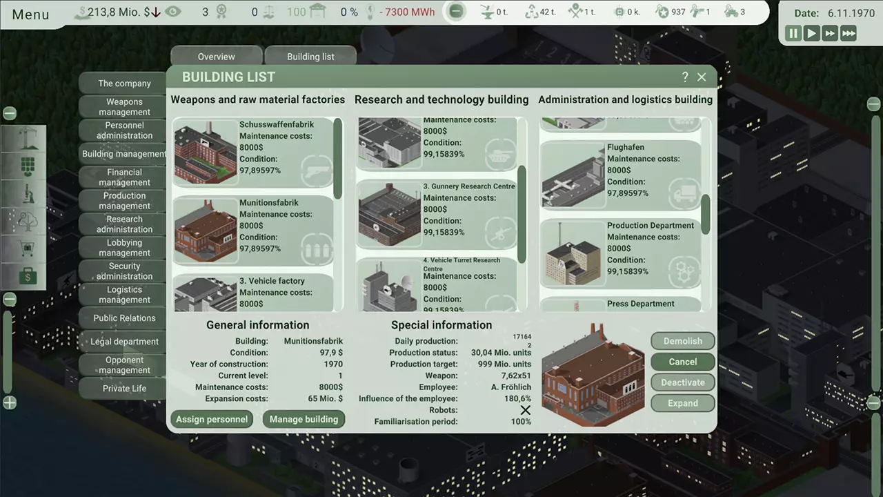Pause the game time
The width and height of the screenshot is (883, 497).
[x=793, y=33]
